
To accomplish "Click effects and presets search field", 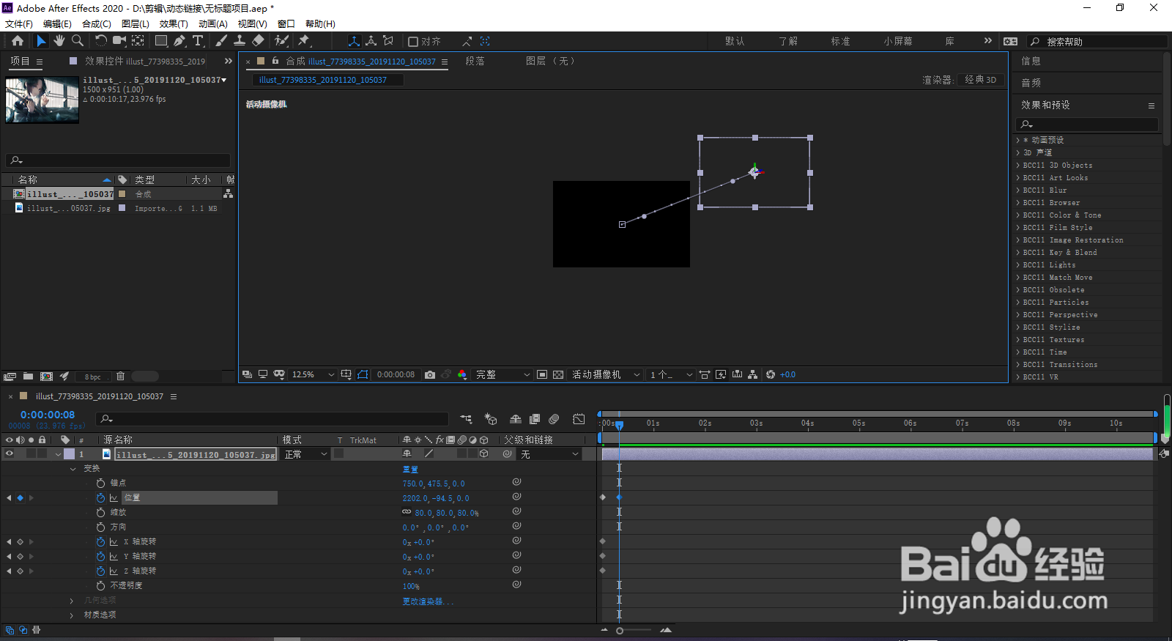I will (x=1088, y=125).
